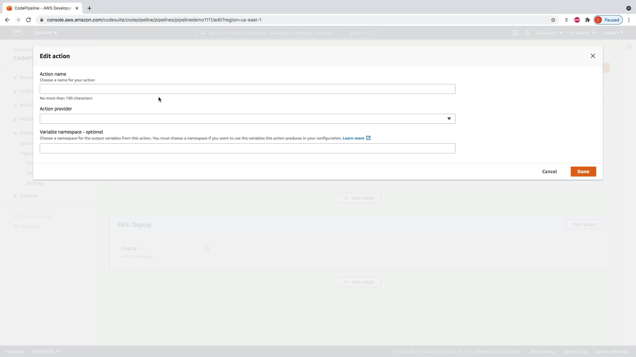Close the CodePipeline browser tab

tap(77, 8)
